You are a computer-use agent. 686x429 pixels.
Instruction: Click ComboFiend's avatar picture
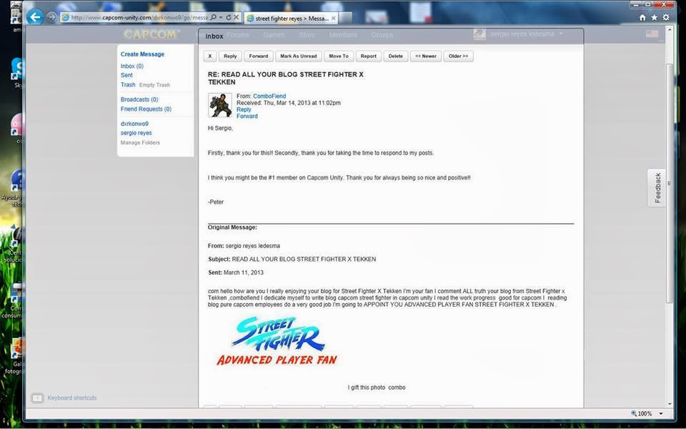[x=219, y=105]
